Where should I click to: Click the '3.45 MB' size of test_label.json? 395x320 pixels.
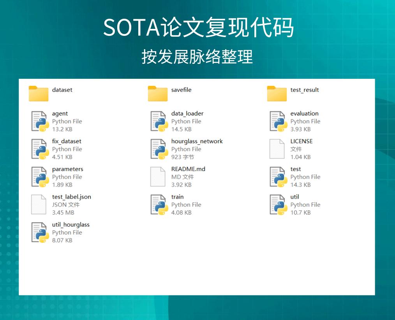point(63,213)
